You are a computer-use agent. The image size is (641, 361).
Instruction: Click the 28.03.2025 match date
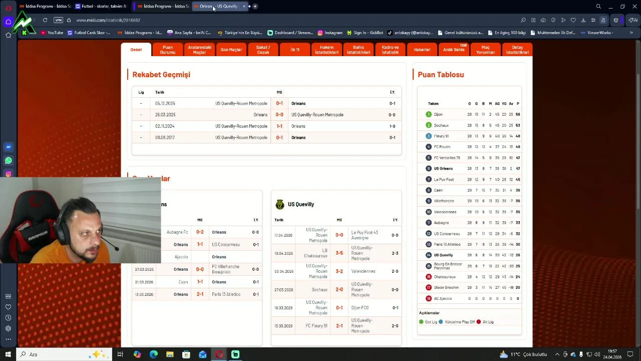[165, 115]
